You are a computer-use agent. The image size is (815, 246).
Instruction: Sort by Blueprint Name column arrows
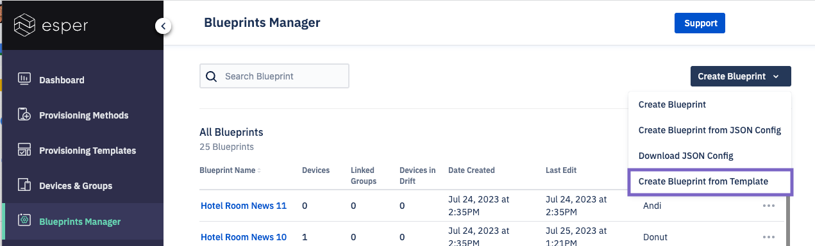pyautogui.click(x=259, y=170)
